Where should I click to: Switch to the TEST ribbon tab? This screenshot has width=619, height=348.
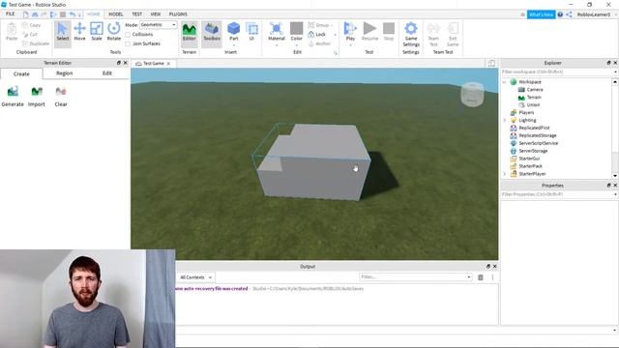click(137, 14)
